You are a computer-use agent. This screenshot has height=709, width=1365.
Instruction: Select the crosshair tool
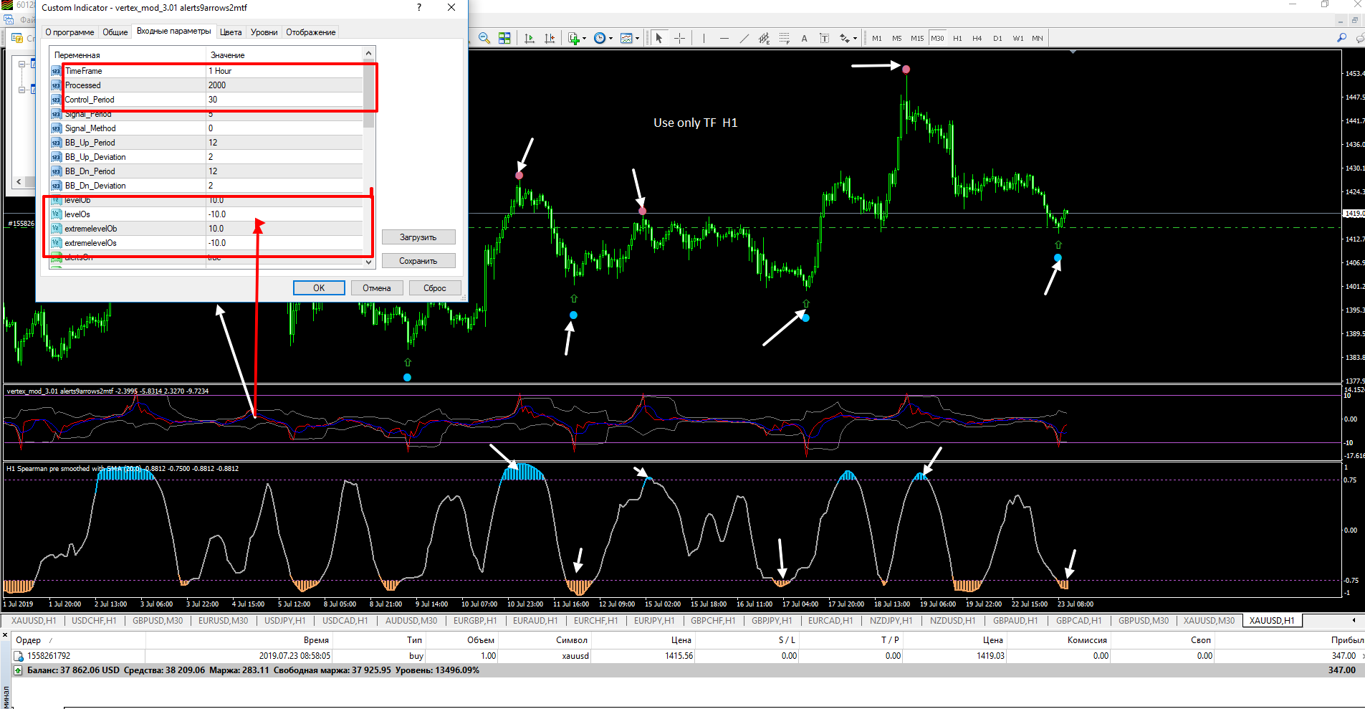point(680,38)
